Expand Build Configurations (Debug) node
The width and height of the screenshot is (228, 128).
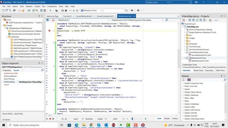pos(185,30)
